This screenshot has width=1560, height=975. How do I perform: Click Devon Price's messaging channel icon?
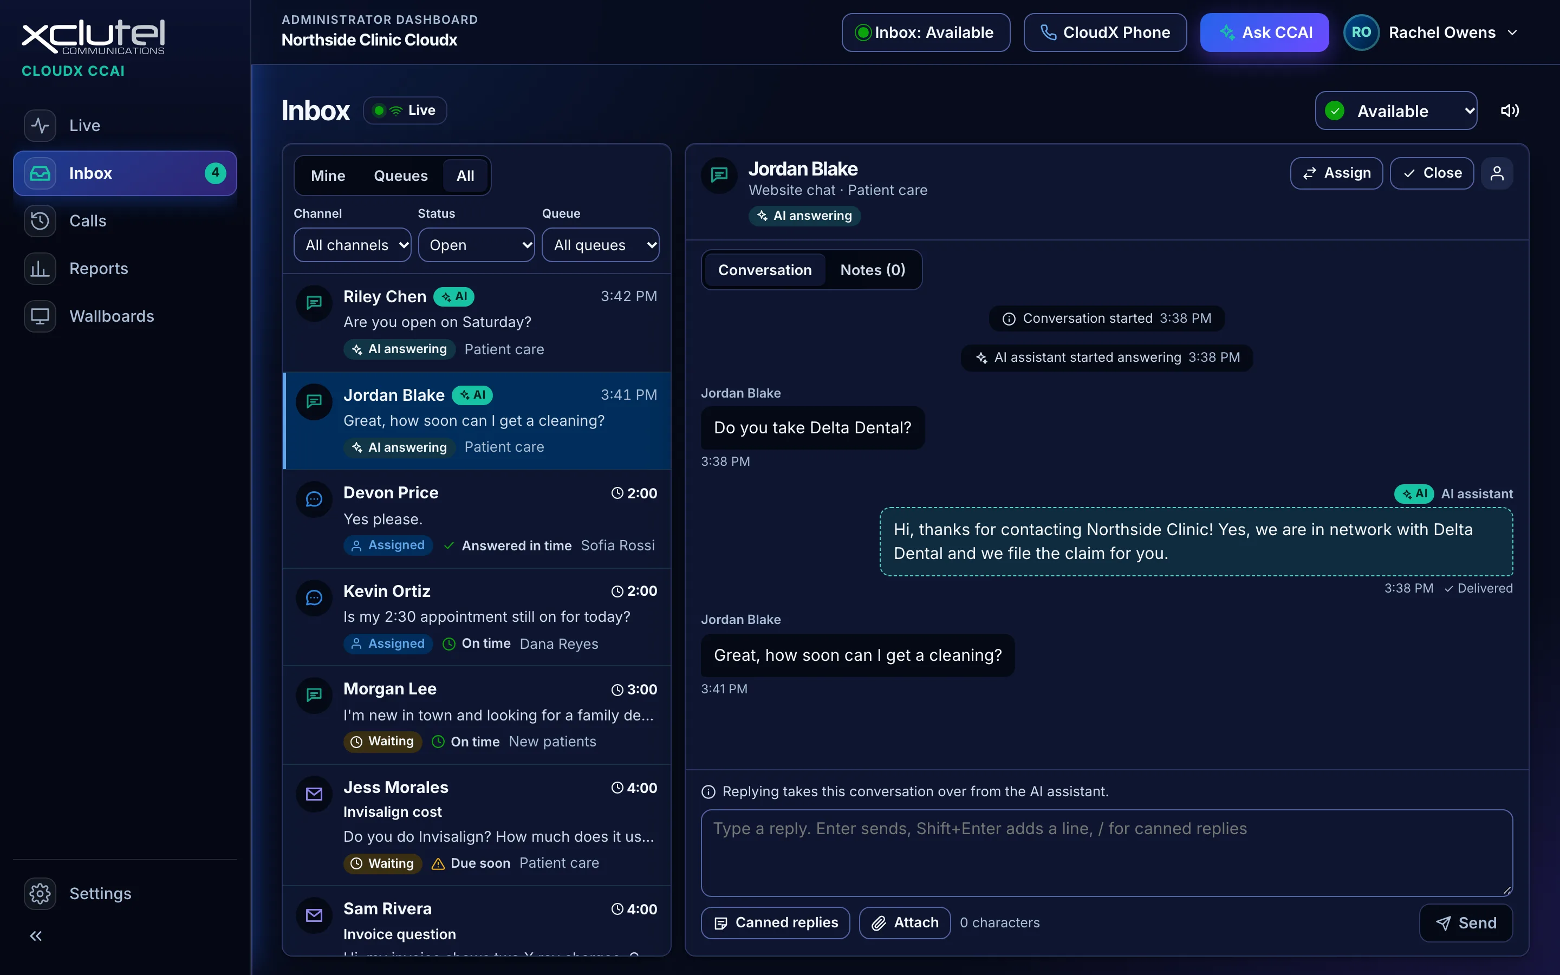click(314, 499)
